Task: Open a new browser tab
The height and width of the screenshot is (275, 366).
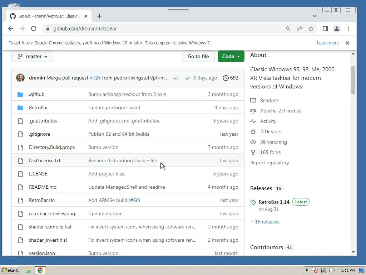Action: (99, 16)
